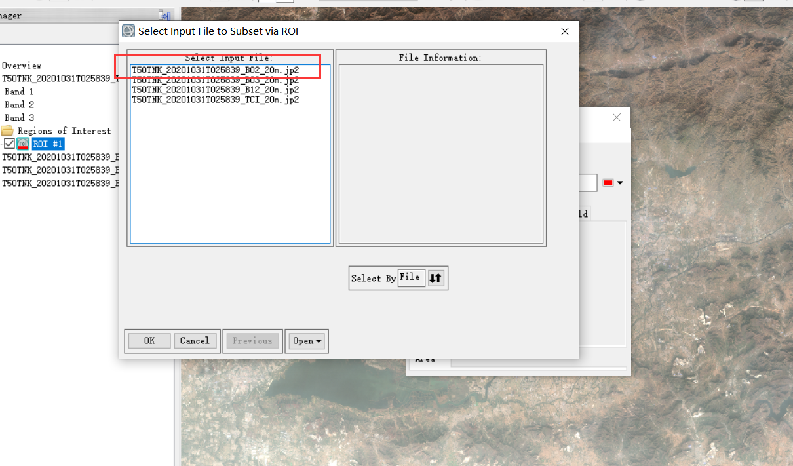793x466 pixels.
Task: Click the red color swatch
Action: click(609, 182)
